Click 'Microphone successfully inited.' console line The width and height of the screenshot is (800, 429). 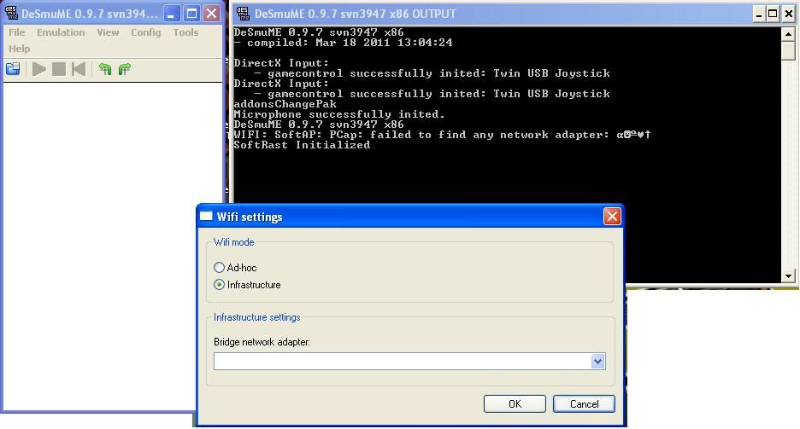coord(339,114)
